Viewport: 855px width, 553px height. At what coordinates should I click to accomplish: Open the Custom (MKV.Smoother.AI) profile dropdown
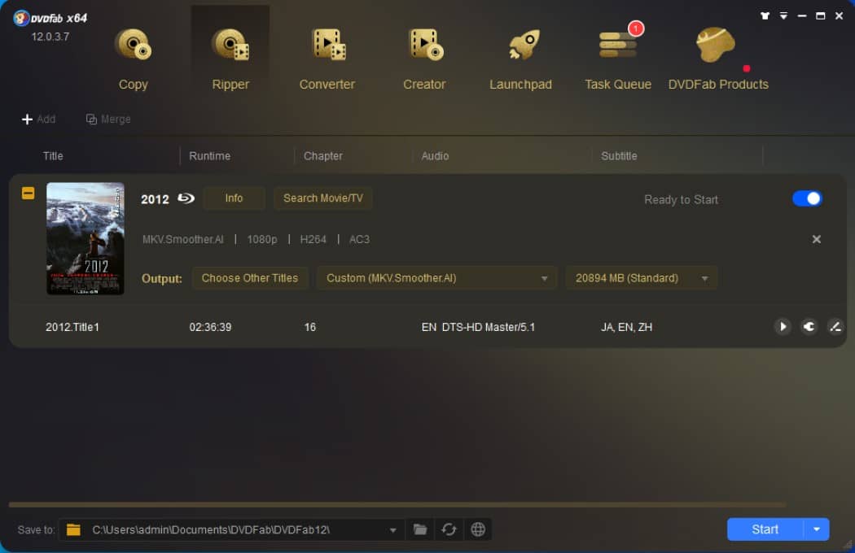(436, 278)
